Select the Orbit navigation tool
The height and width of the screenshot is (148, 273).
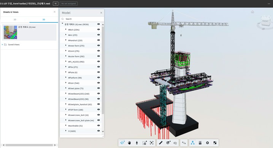coord(122,143)
